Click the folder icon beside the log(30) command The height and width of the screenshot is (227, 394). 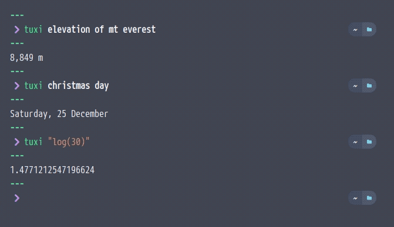pos(369,142)
